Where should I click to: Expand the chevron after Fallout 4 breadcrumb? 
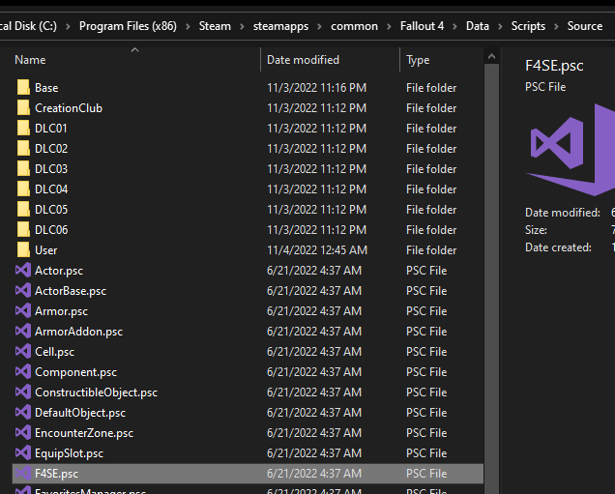[x=455, y=26]
